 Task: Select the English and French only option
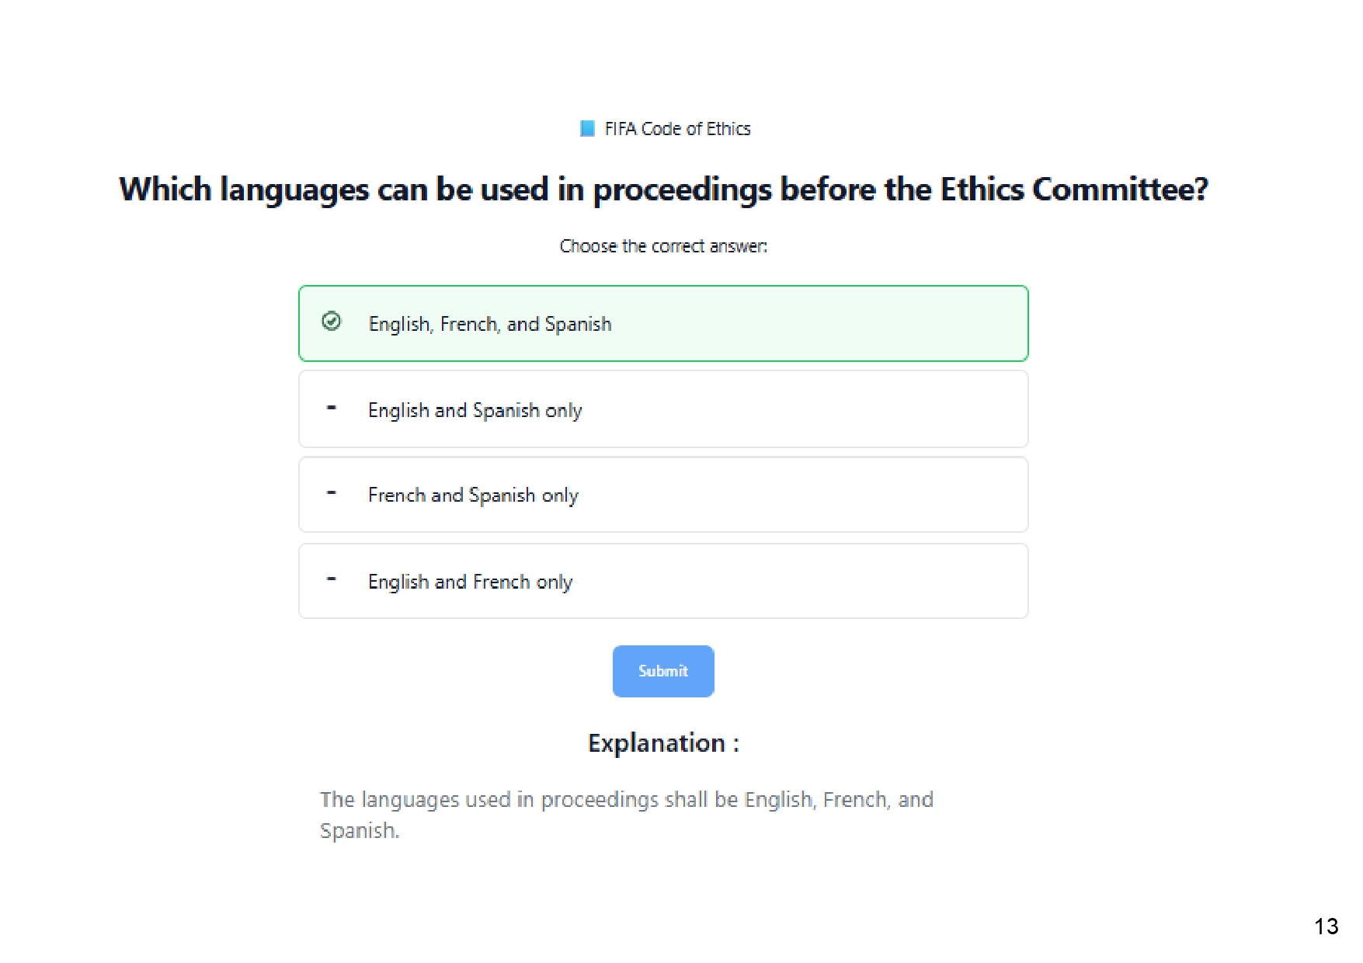tap(663, 581)
